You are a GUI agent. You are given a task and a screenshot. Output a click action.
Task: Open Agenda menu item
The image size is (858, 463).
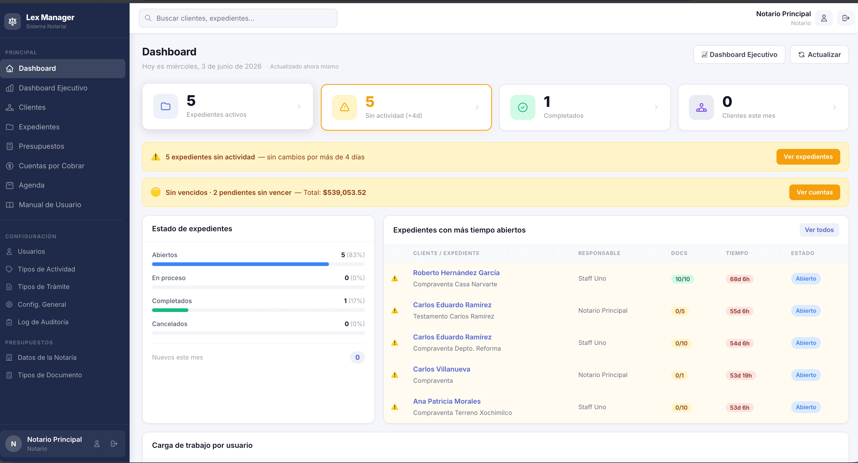tap(63, 185)
